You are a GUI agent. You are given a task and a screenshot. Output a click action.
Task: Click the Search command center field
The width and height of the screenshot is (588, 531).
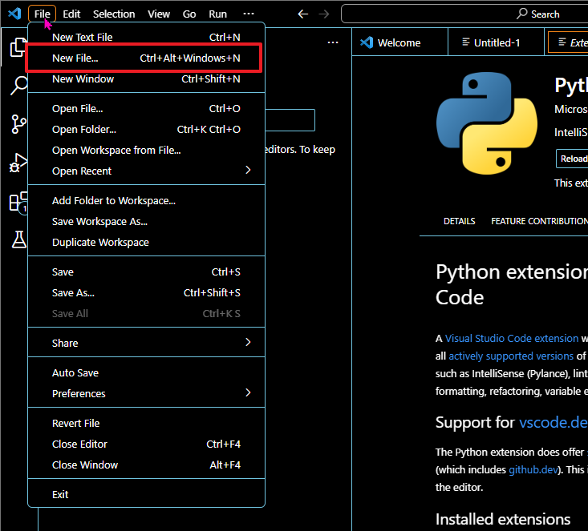pyautogui.click(x=464, y=14)
